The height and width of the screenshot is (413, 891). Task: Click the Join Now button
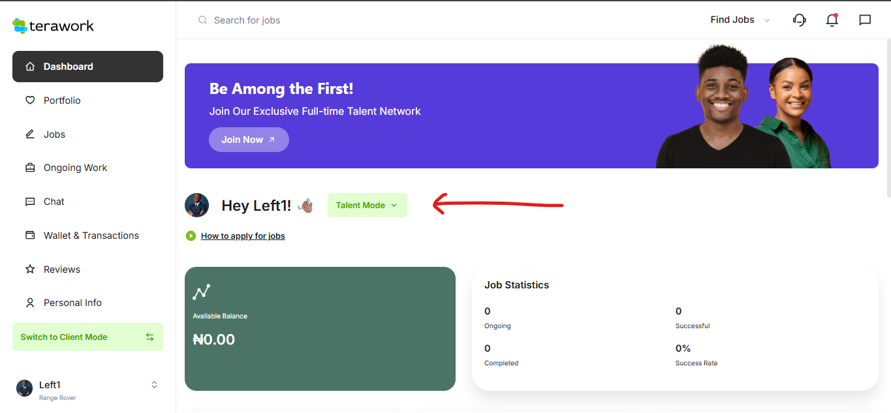pos(249,140)
